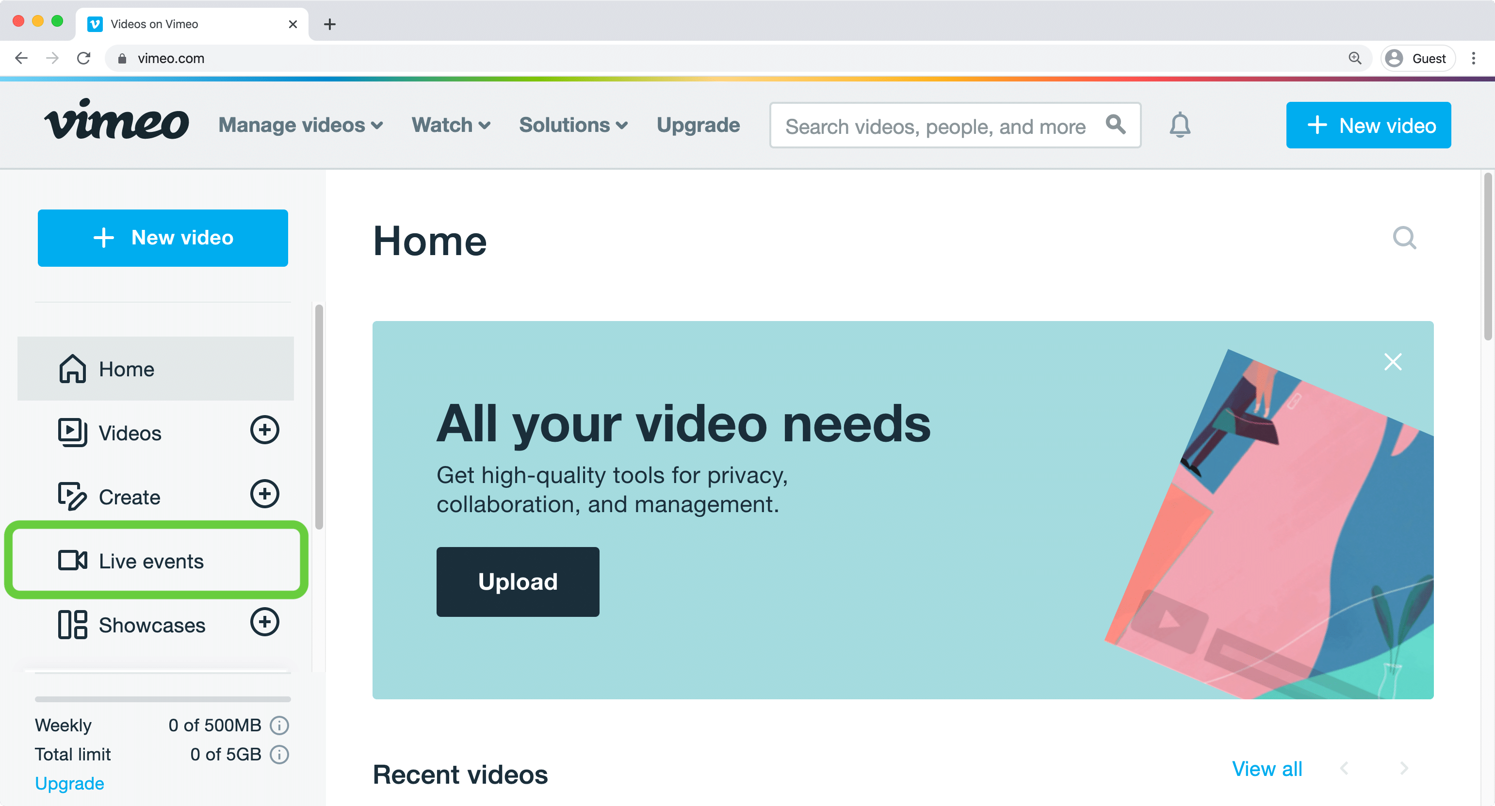The width and height of the screenshot is (1495, 806).
Task: Click the search magnifier beside Home heading
Action: 1404,238
